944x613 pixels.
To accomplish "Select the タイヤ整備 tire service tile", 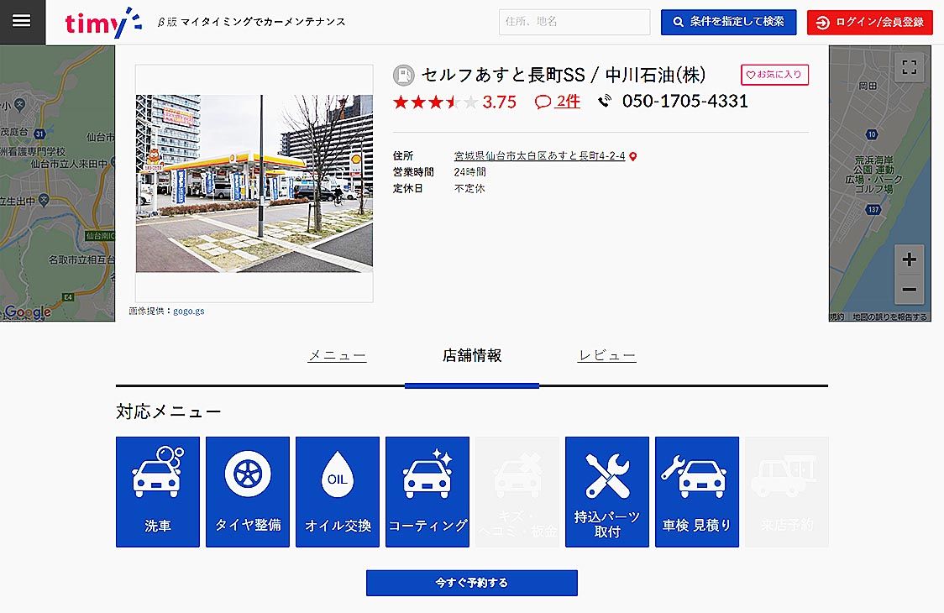I will click(x=248, y=491).
